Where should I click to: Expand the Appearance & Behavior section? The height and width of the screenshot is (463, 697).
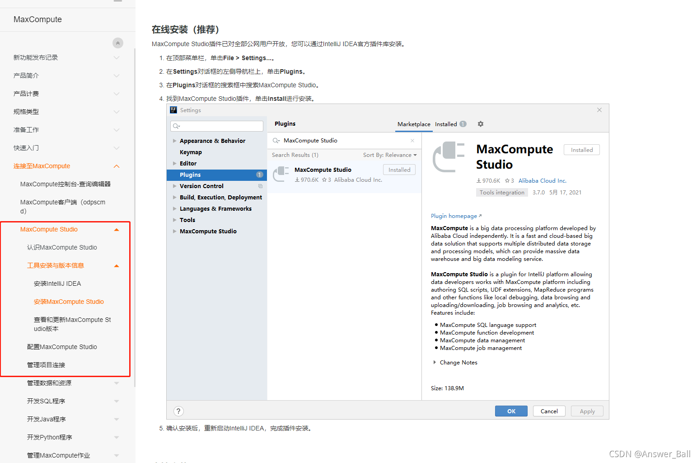[175, 141]
